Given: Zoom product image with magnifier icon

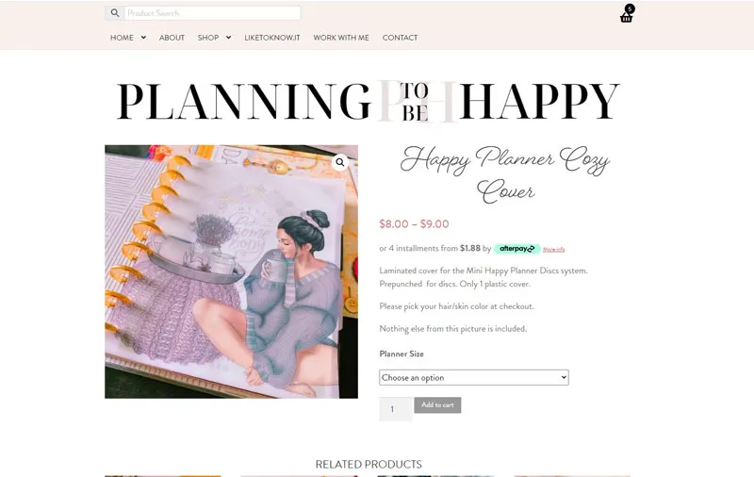Looking at the screenshot, I should pos(340,162).
